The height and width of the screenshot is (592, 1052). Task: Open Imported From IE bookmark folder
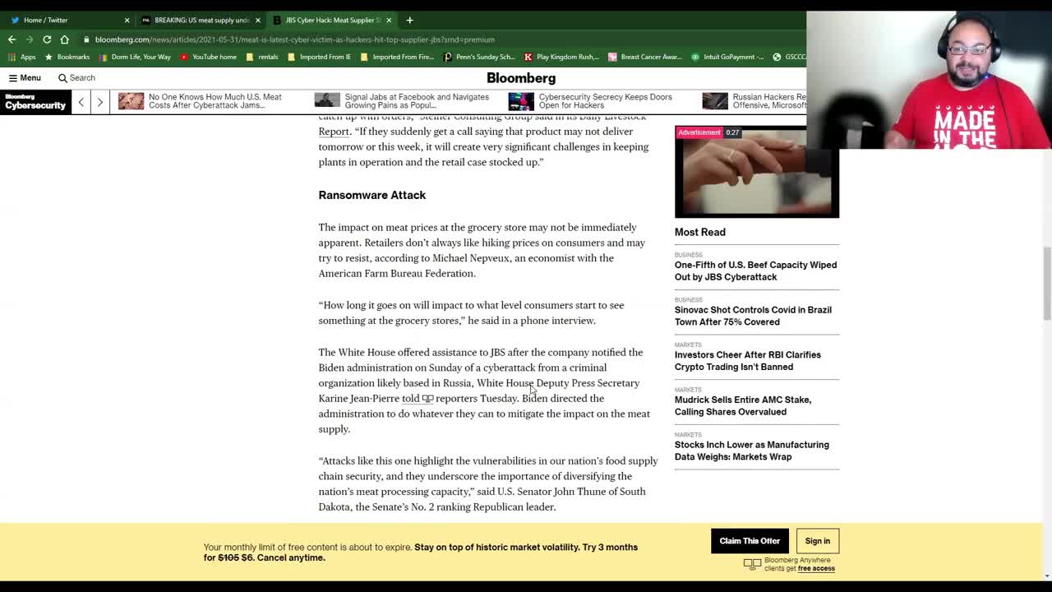click(319, 57)
